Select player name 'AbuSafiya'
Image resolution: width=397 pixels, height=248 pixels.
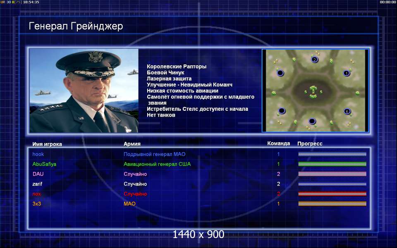(x=44, y=164)
